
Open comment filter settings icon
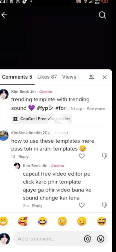click(92, 77)
